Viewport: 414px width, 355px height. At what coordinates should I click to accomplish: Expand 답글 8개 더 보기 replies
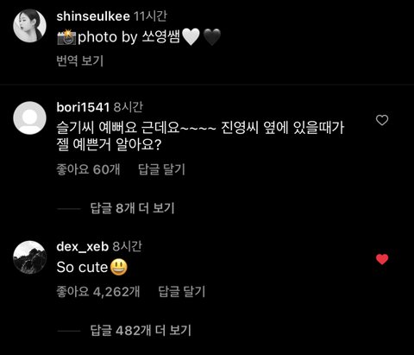(133, 208)
